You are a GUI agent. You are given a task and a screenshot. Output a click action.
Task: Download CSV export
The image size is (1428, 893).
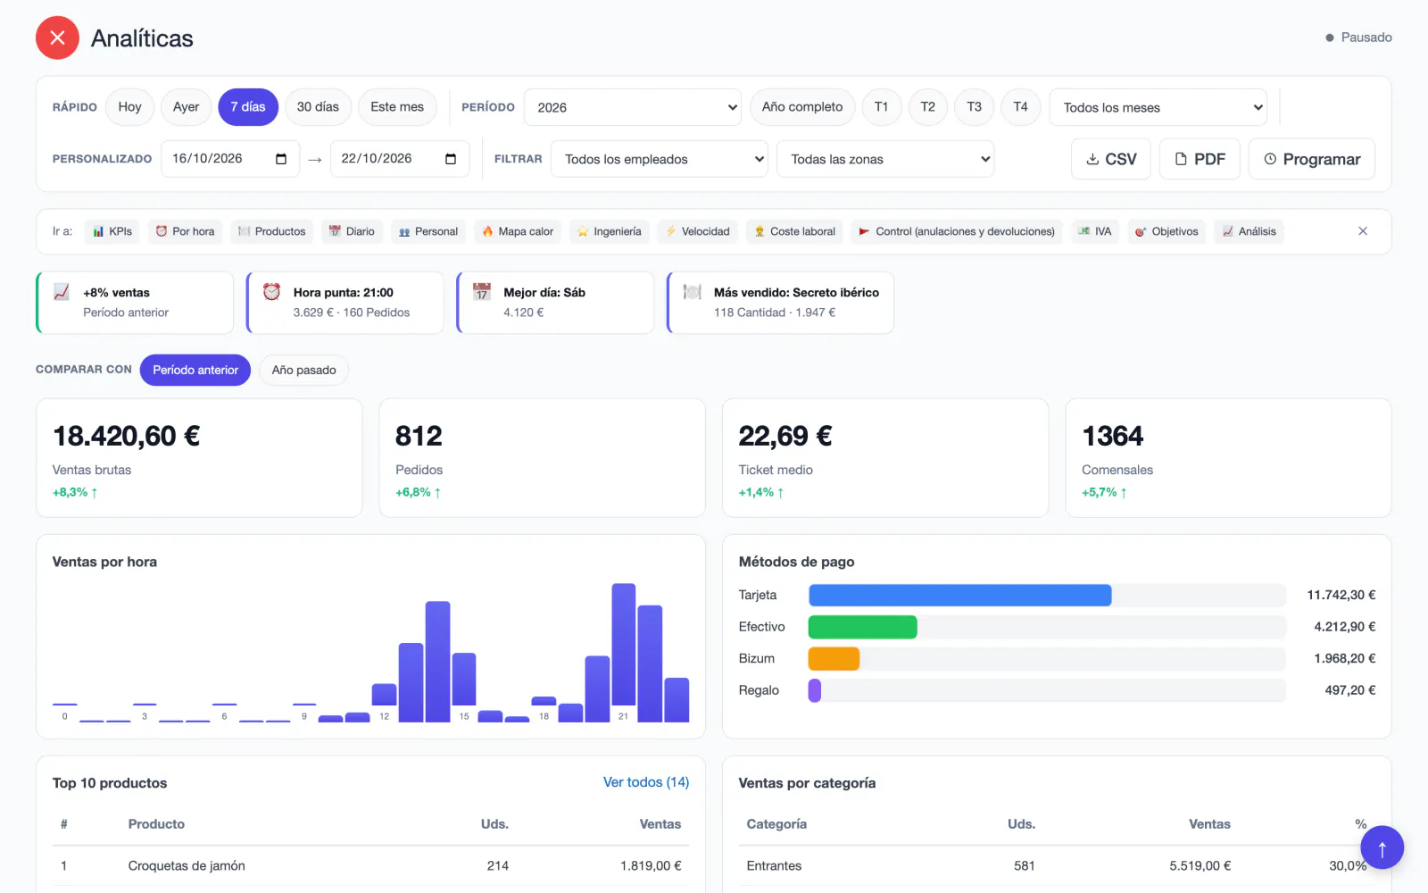coord(1110,159)
